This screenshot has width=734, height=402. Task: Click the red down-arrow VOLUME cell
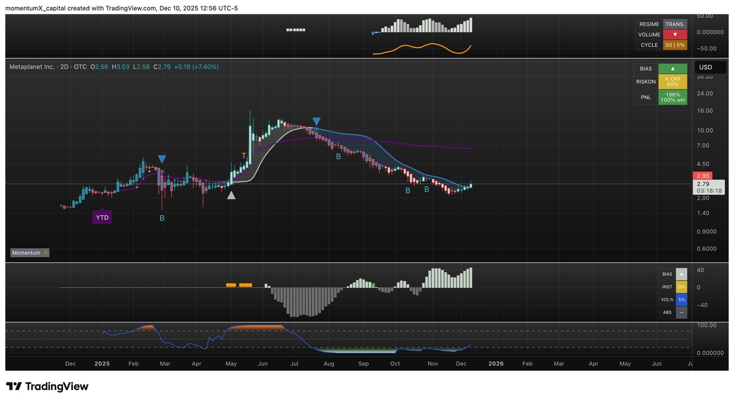[x=674, y=34]
